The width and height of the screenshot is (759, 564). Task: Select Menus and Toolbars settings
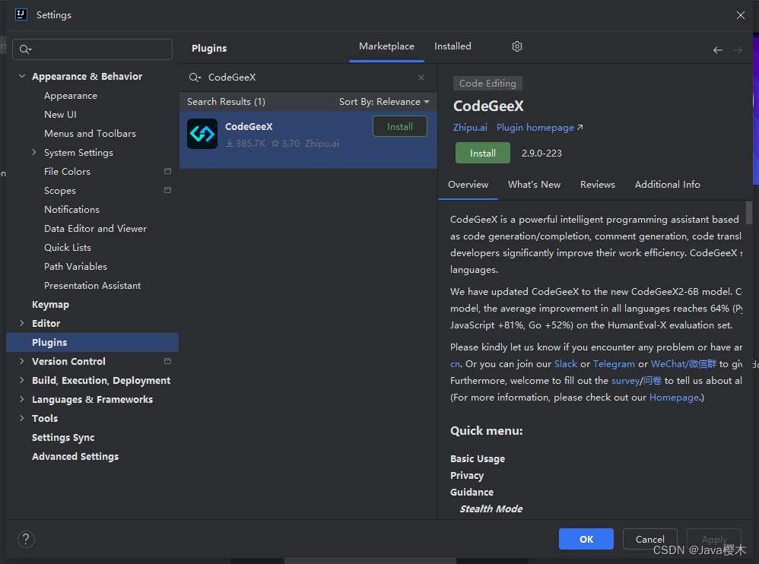(90, 134)
